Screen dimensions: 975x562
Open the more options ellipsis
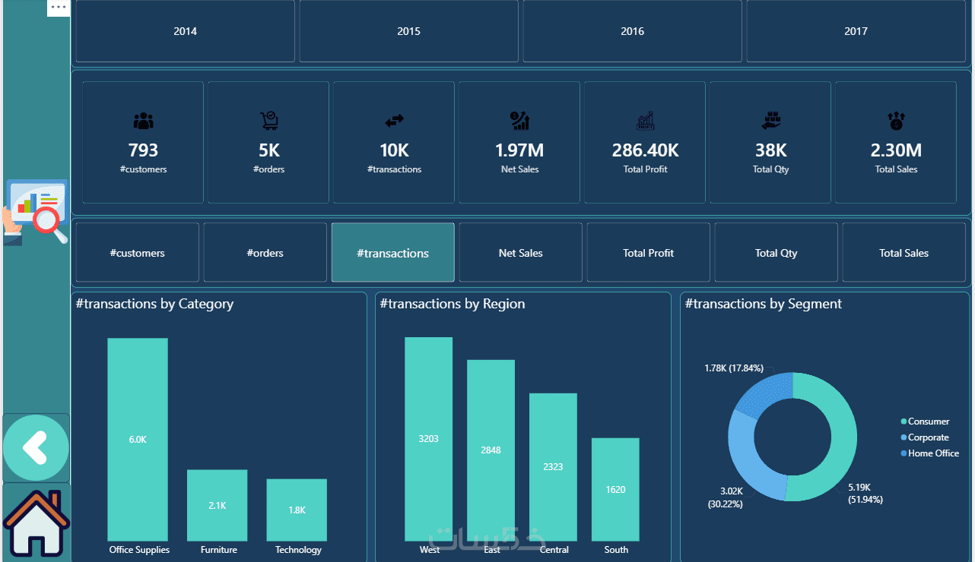coord(59,7)
